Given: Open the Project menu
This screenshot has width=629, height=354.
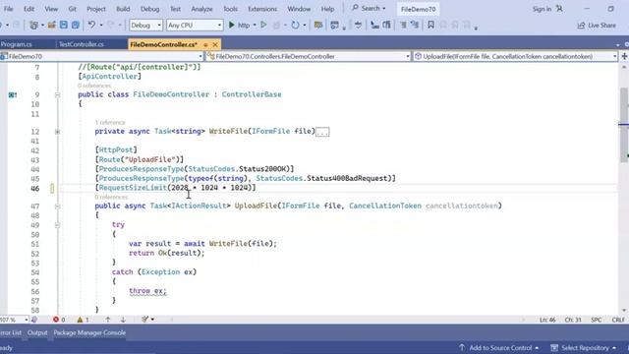Looking at the screenshot, I should tap(96, 9).
